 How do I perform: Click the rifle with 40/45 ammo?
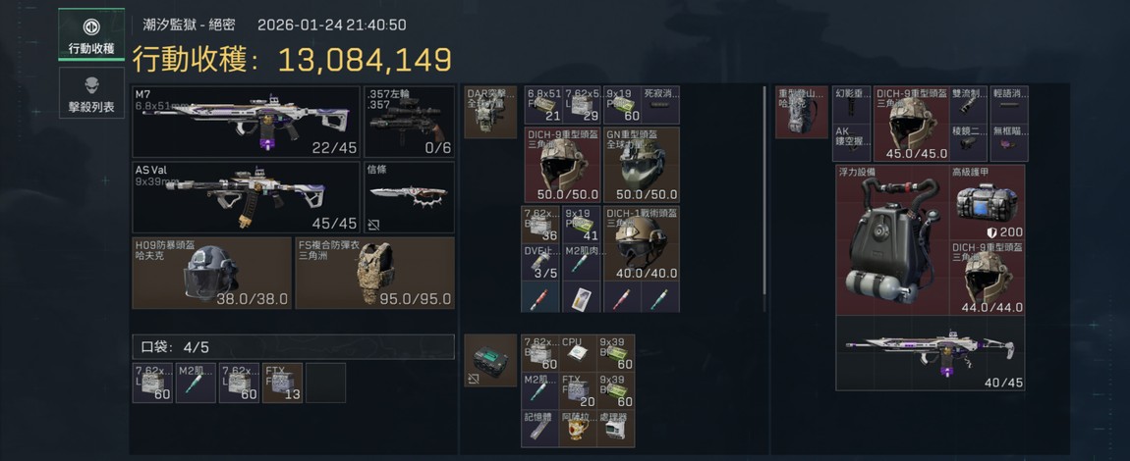(931, 352)
